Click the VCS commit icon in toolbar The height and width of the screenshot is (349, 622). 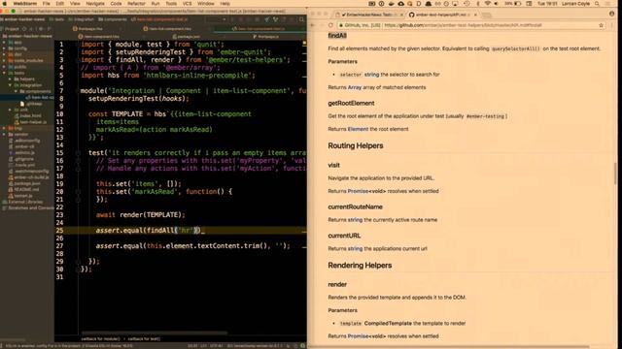(x=275, y=19)
